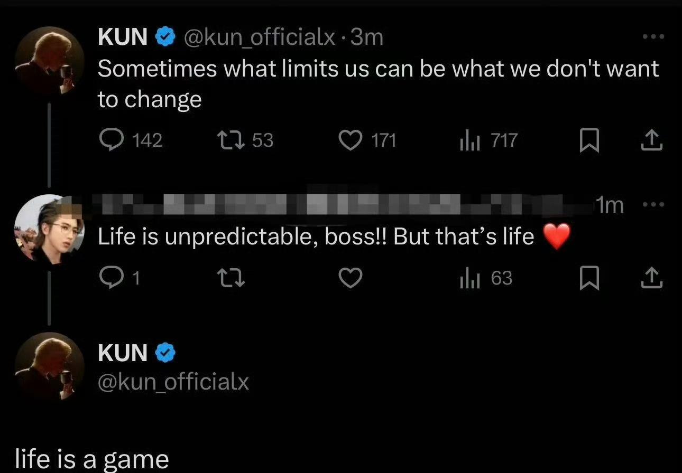Share KUN's top tweet
The height and width of the screenshot is (473, 682).
(x=651, y=140)
